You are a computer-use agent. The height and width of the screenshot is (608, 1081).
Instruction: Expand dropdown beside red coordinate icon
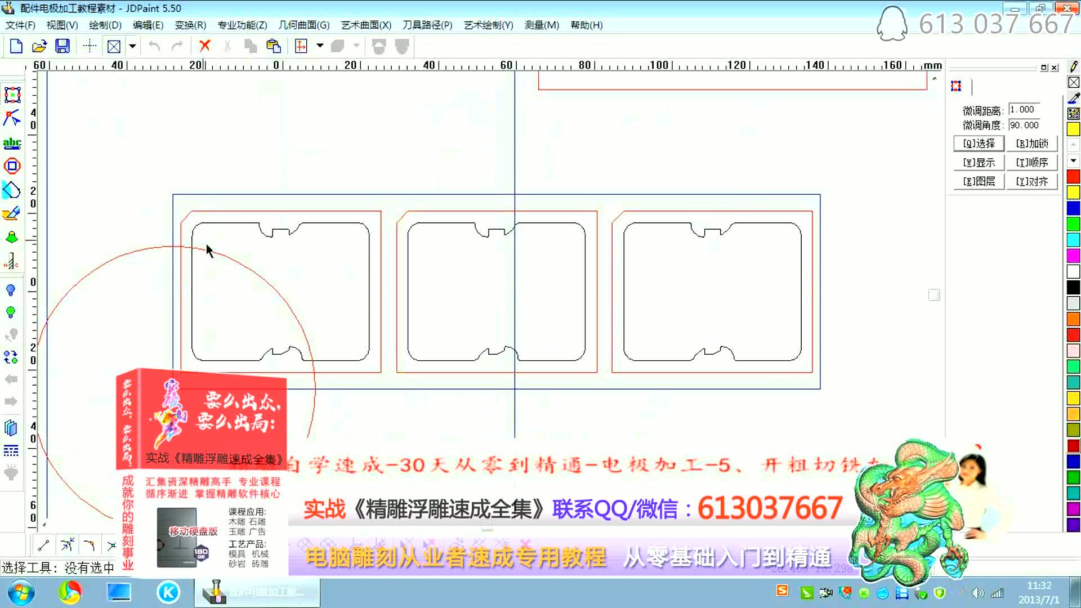point(320,46)
